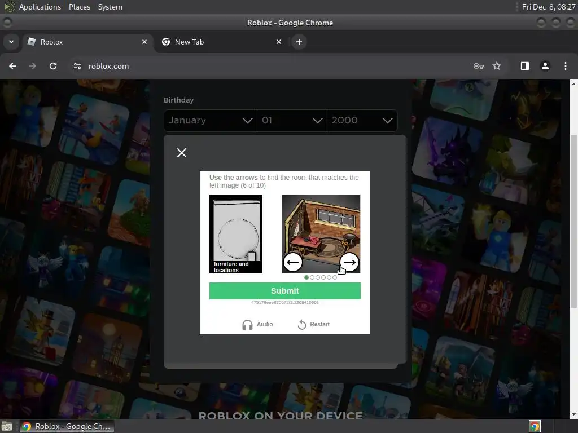Click the headphones Audio icon

(247, 324)
